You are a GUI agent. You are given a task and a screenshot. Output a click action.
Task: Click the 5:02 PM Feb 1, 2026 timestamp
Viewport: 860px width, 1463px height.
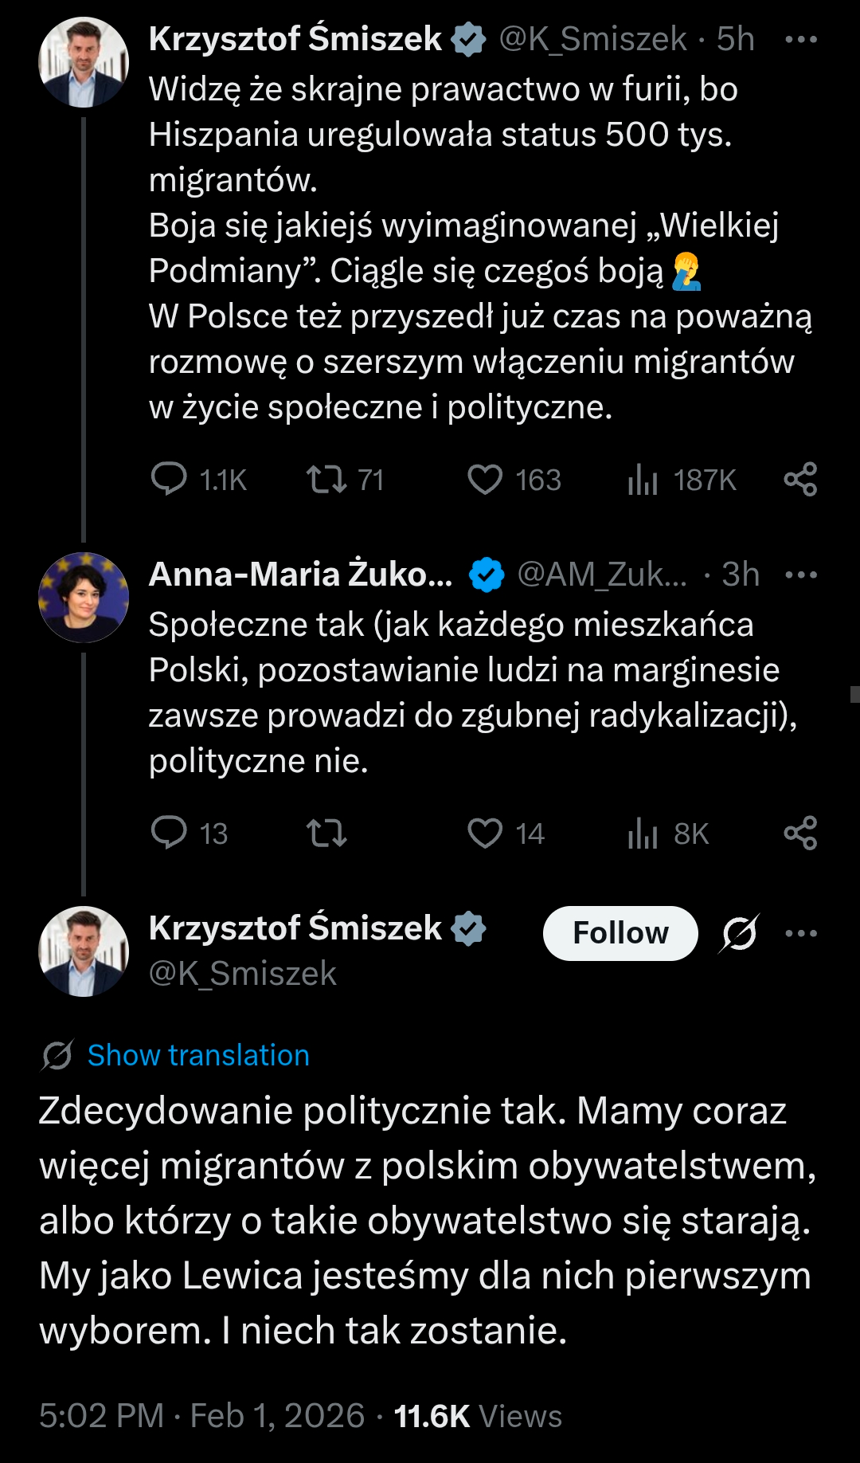pyautogui.click(x=201, y=1416)
